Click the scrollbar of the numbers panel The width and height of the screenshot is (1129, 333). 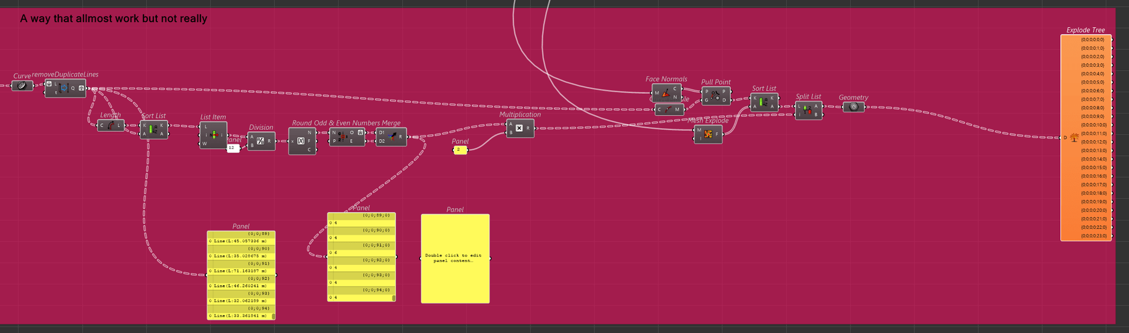tap(393, 298)
